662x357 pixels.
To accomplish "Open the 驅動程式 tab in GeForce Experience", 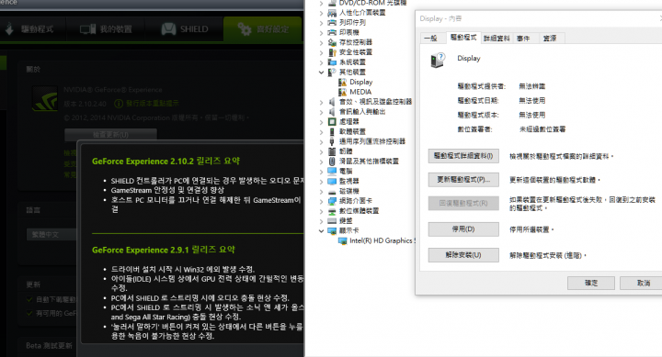I will tap(33, 29).
